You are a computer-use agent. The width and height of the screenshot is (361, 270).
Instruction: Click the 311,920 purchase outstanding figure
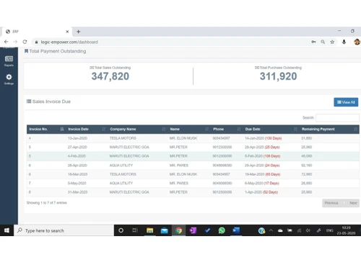point(278,76)
